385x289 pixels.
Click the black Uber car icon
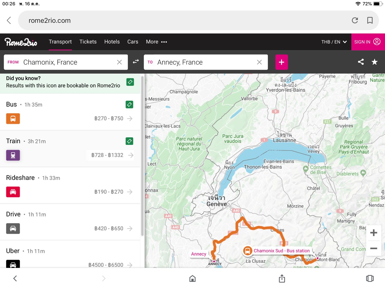point(13,264)
